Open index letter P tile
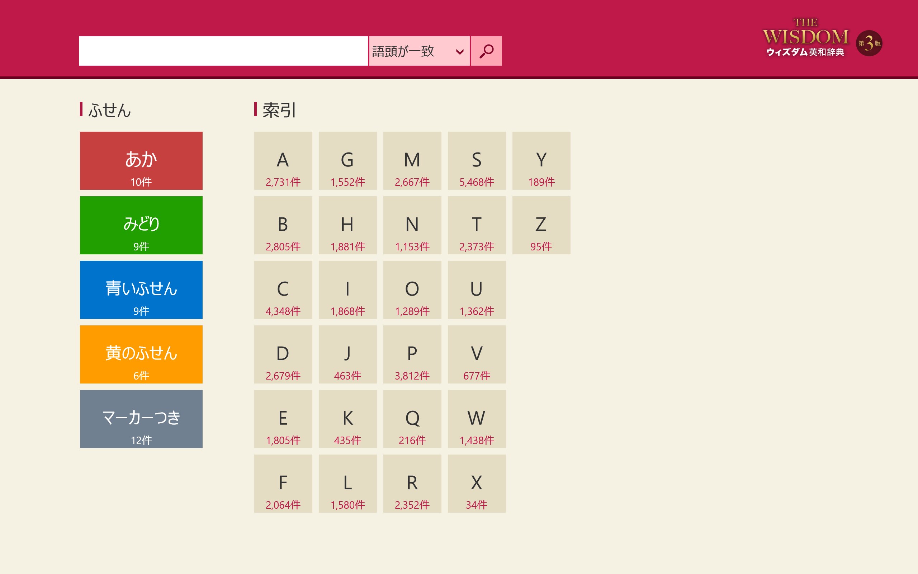 click(412, 354)
